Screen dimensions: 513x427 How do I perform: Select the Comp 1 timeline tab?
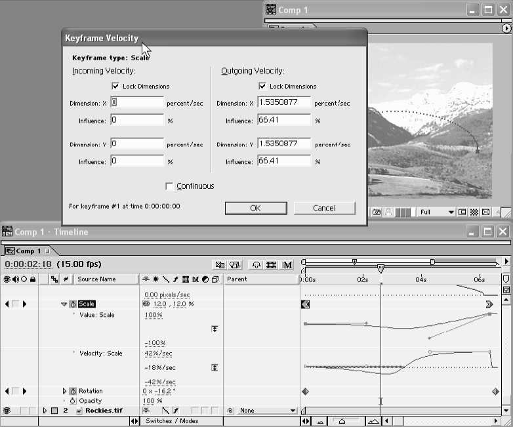[28, 251]
